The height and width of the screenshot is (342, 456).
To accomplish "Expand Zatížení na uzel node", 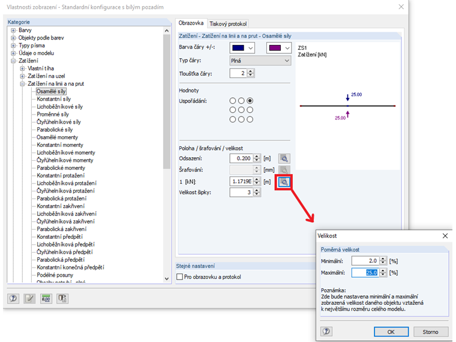I will point(22,76).
